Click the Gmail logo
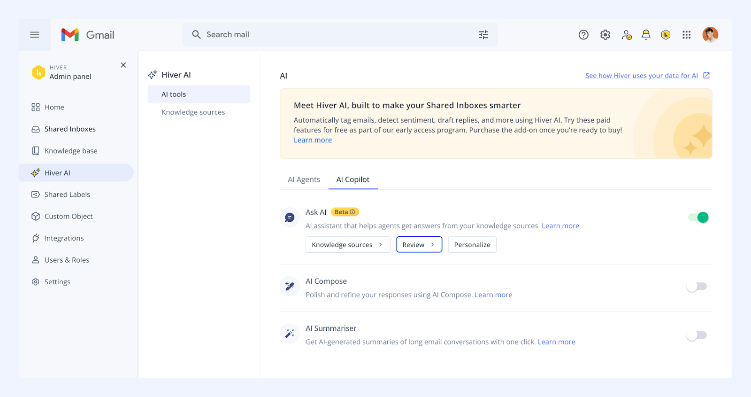The image size is (751, 397). point(88,35)
